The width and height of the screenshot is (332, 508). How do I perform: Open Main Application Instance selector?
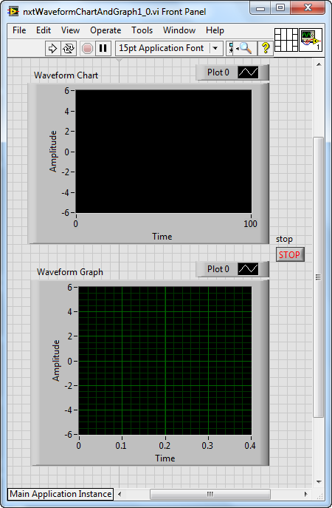[x=60, y=494]
